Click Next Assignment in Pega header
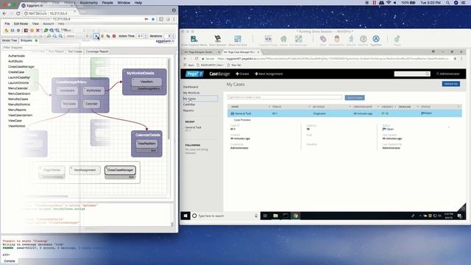471x265 pixels. pos(269,74)
